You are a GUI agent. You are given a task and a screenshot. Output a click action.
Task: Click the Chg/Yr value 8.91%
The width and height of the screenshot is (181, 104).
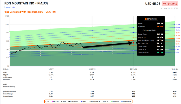(x=92, y=75)
